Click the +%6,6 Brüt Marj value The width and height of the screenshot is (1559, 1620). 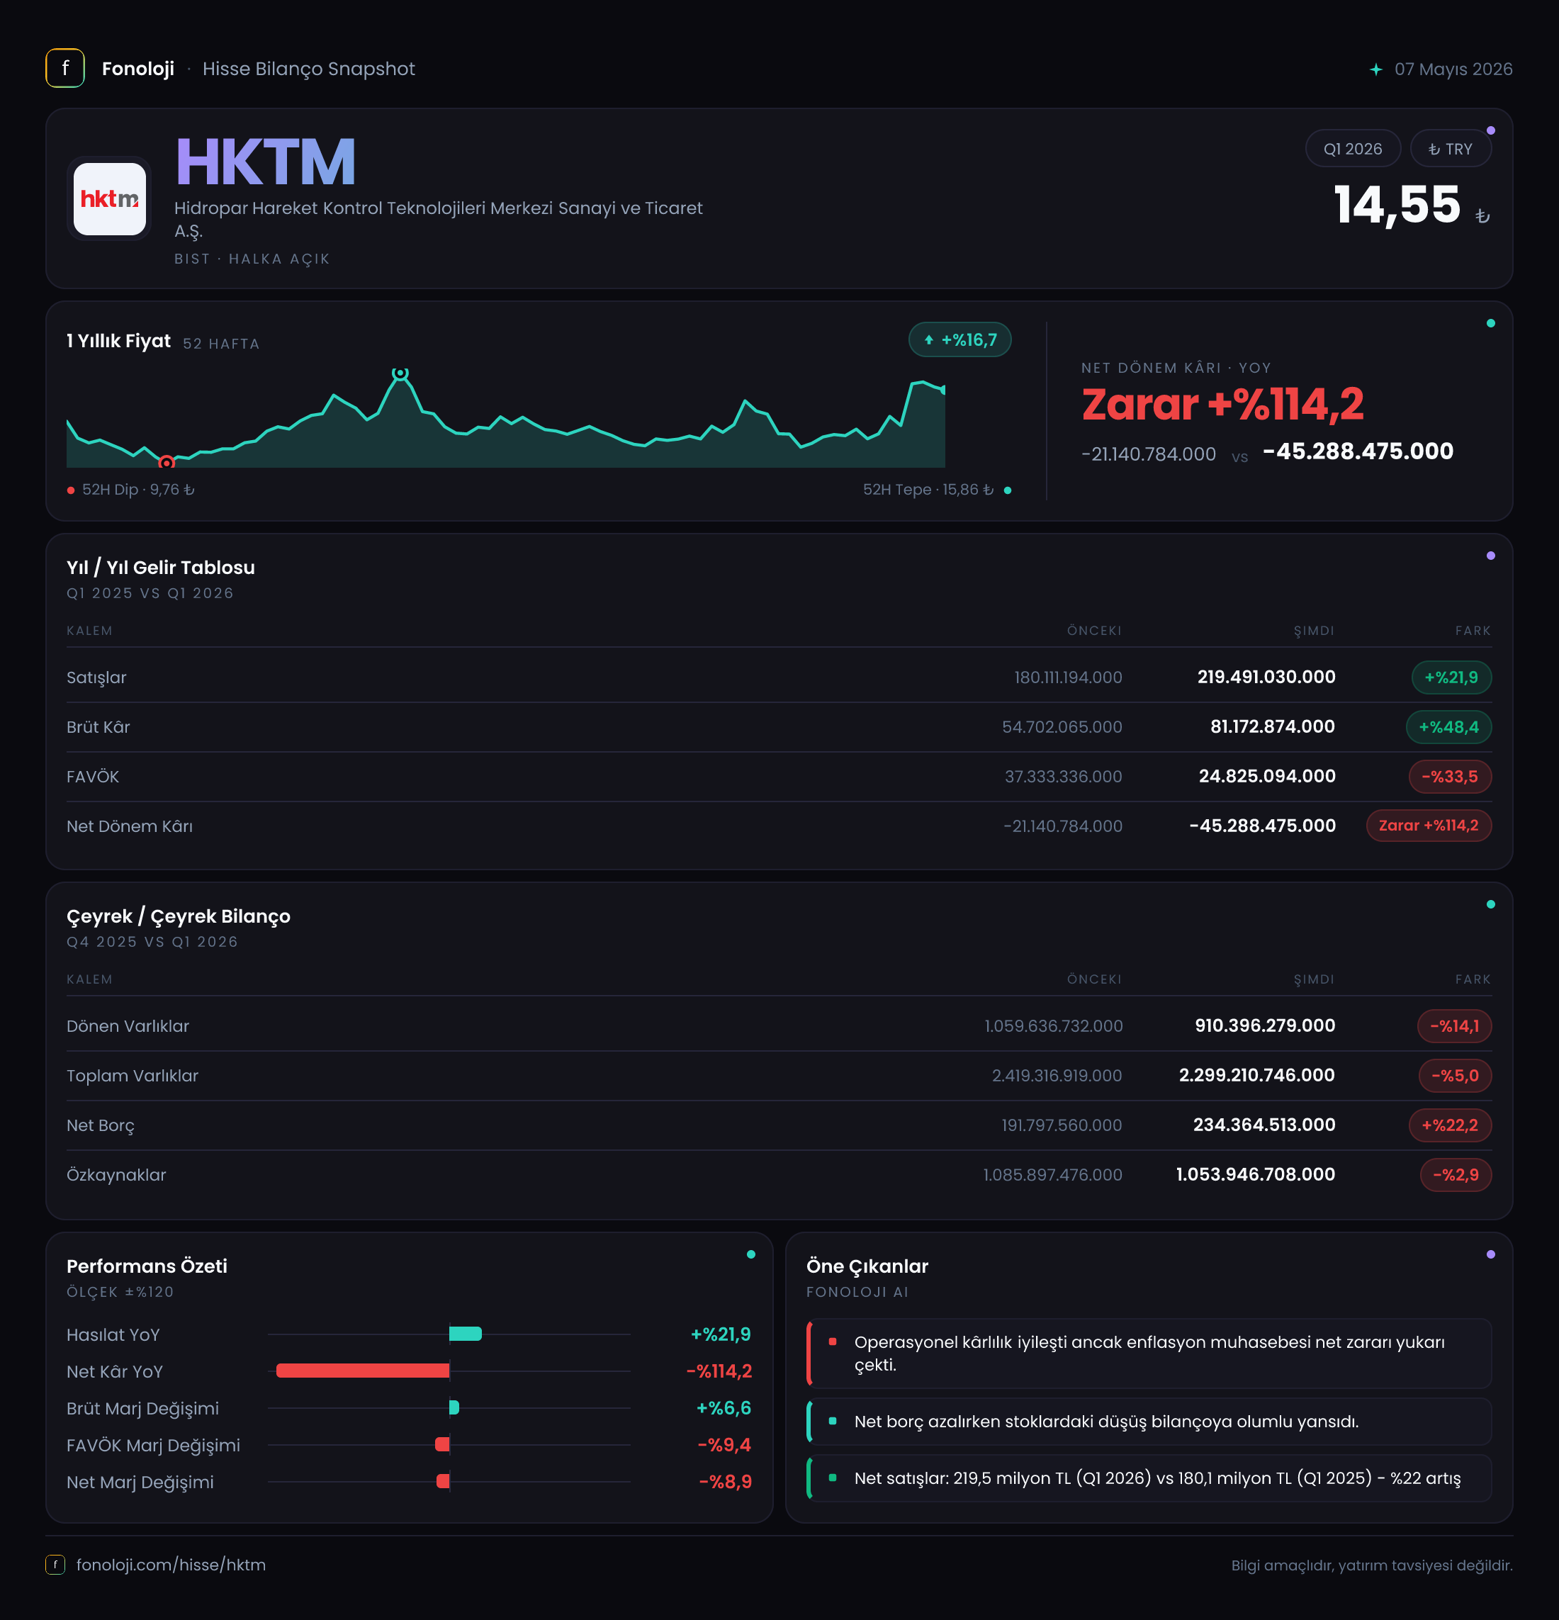[724, 1408]
